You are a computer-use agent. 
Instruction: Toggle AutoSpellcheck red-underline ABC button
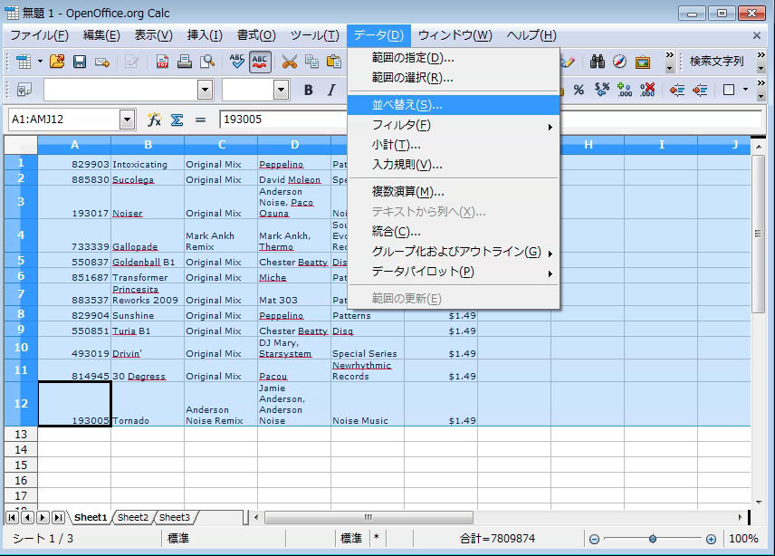coord(260,62)
